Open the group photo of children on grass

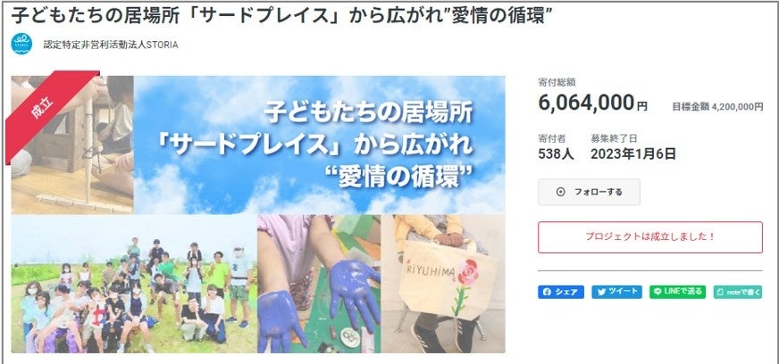point(134,284)
